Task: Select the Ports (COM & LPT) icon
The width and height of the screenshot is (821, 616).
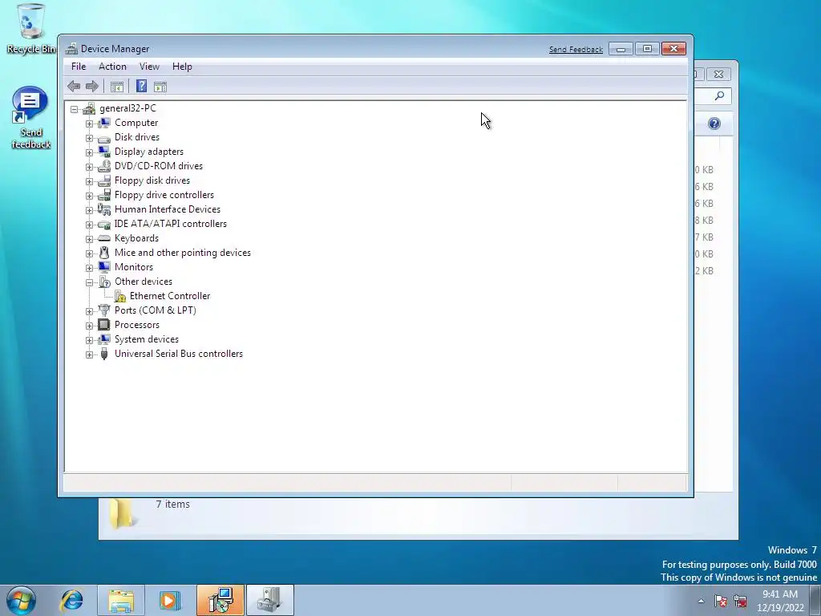Action: point(104,310)
